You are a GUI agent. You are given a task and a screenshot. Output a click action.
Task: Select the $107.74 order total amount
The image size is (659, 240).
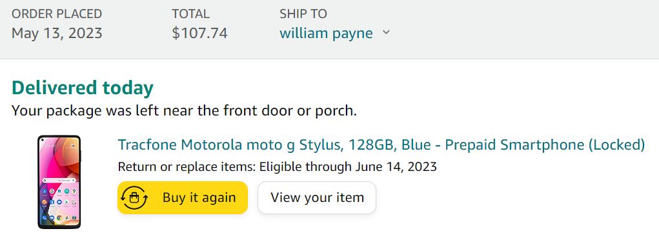tap(199, 33)
